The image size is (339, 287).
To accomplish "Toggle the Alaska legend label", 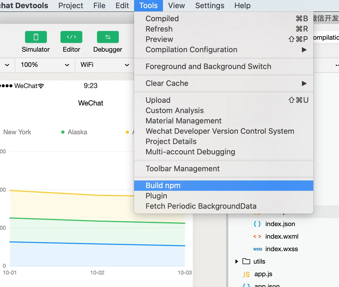I will pos(77,132).
